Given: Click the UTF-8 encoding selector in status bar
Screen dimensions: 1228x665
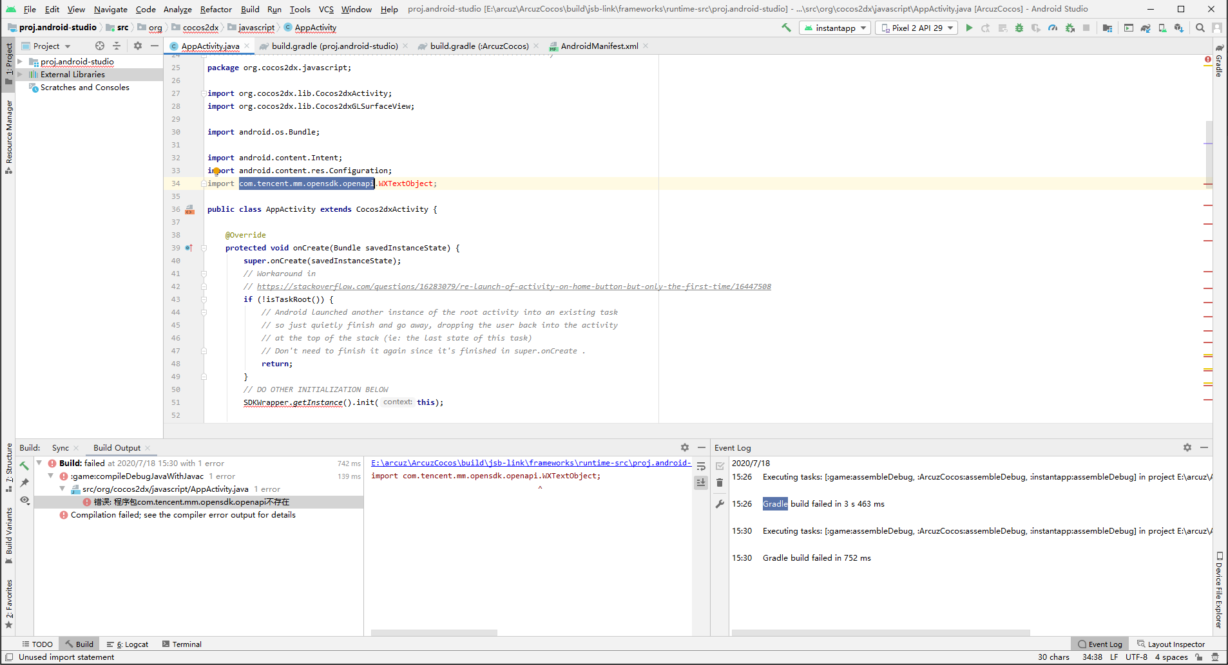Looking at the screenshot, I should pyautogui.click(x=1137, y=657).
